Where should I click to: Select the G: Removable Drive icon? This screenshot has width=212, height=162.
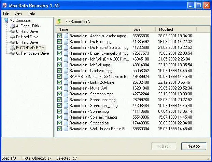[x=13, y=53]
